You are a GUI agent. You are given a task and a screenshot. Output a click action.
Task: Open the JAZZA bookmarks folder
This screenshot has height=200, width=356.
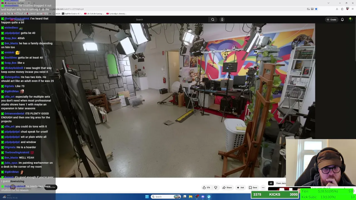56,14
